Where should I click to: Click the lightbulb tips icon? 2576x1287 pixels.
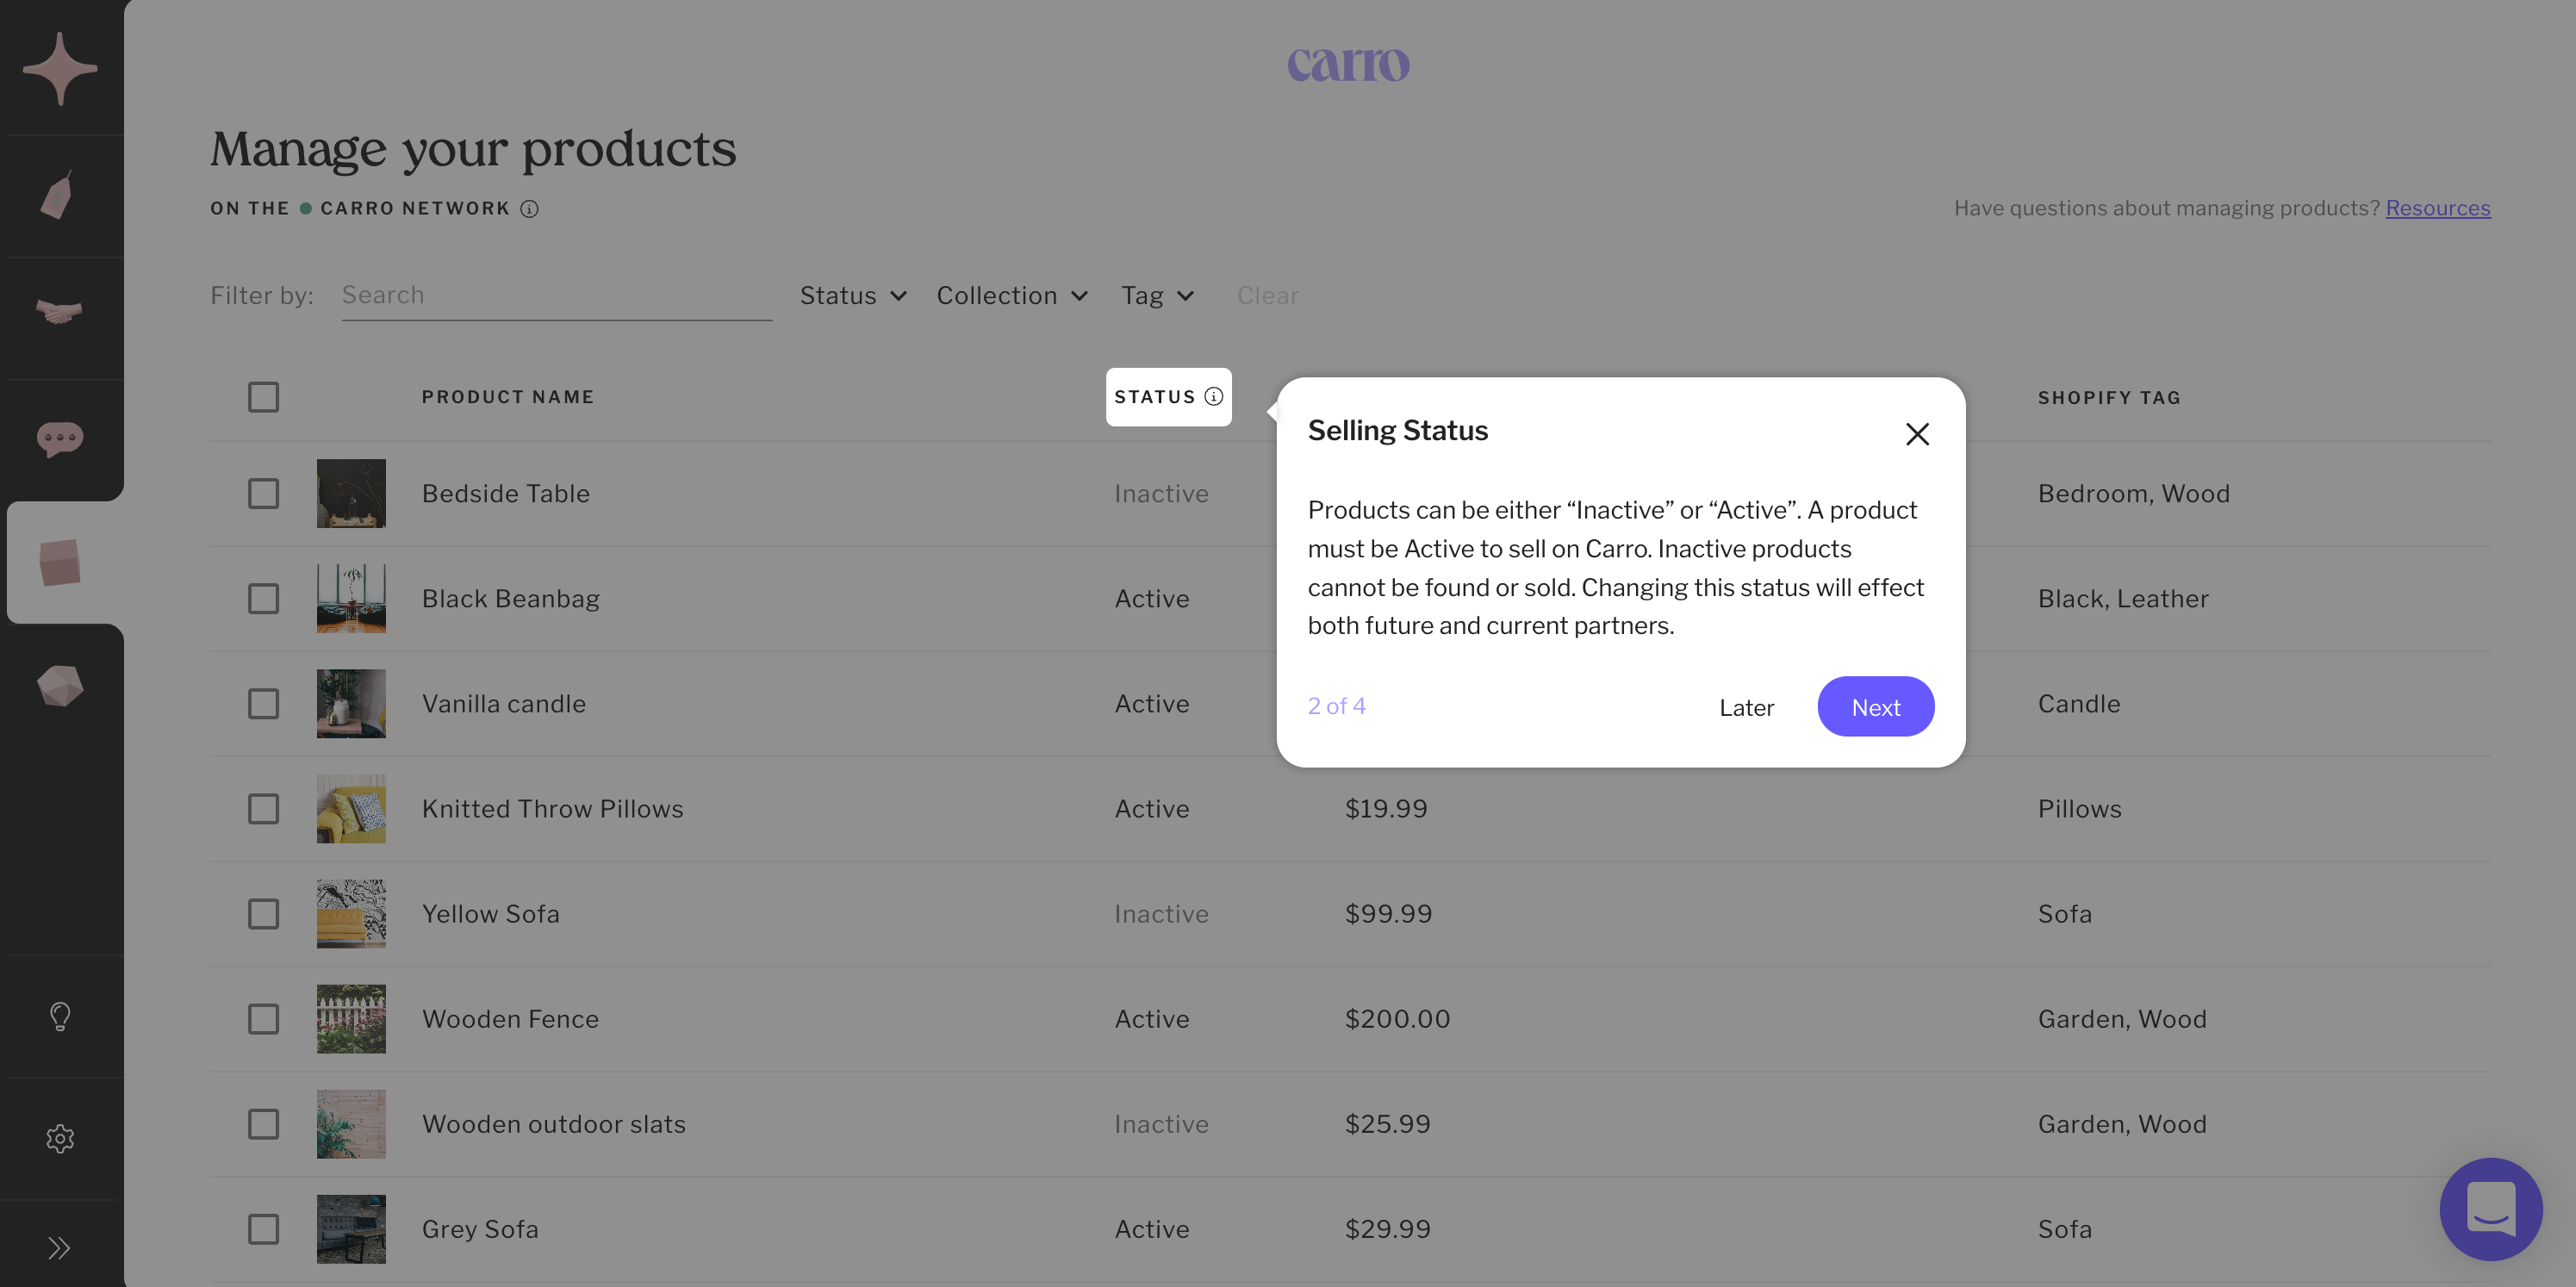[x=60, y=1016]
